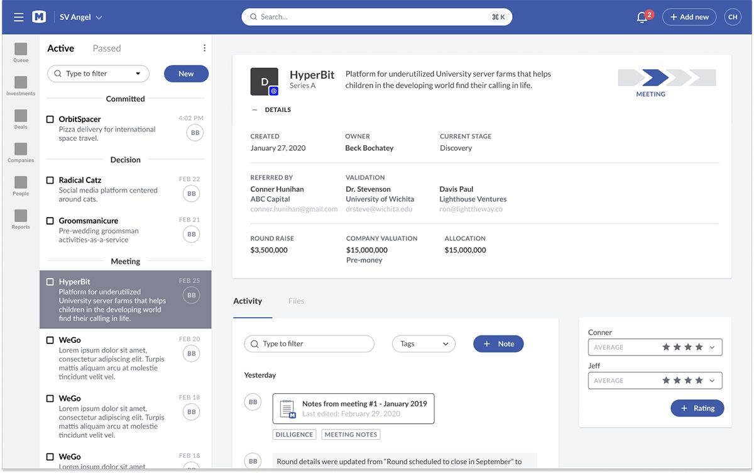Open the CH user avatar
Image resolution: width=754 pixels, height=473 pixels.
[733, 17]
